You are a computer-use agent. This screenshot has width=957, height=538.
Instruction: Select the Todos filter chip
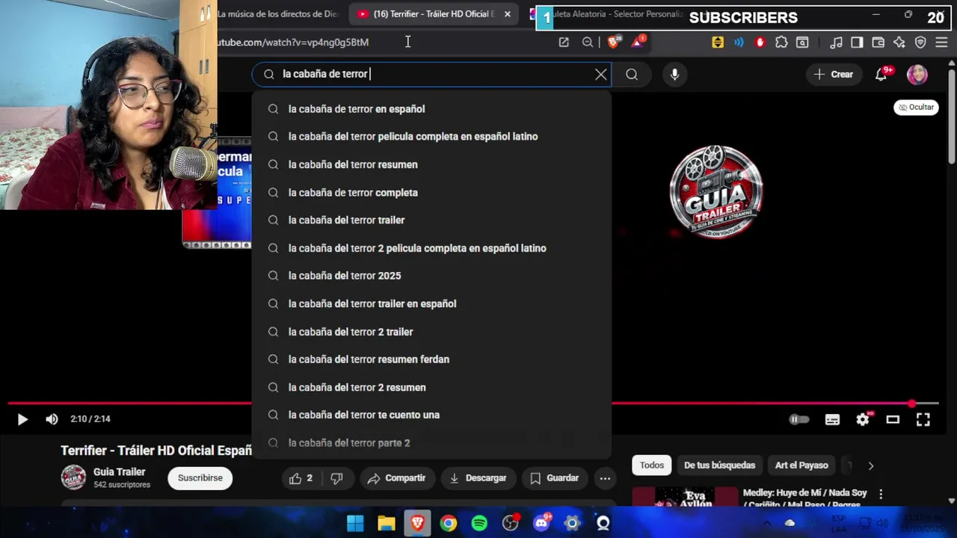tap(651, 466)
